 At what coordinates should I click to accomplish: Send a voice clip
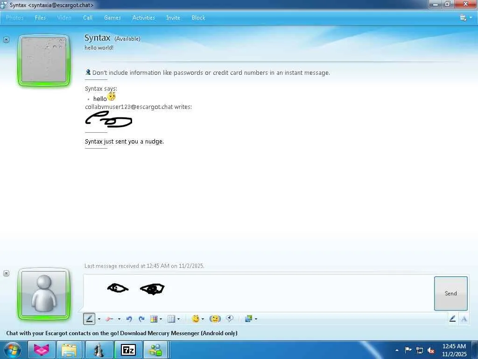click(230, 319)
